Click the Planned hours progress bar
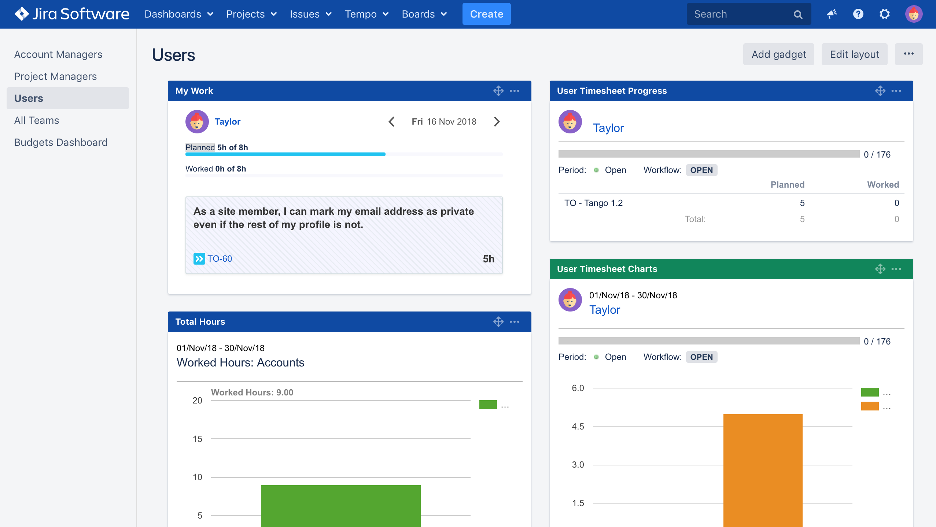 click(x=285, y=154)
